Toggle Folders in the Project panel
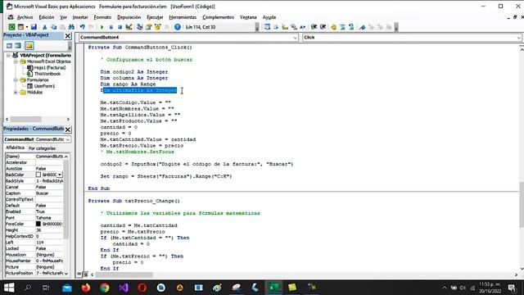Viewport: 524px width, 295px height. (x=29, y=46)
